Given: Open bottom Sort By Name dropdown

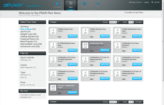Looking at the screenshot, I should [x=113, y=102].
